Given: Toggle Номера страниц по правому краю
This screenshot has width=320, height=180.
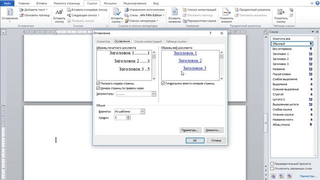Looking at the screenshot, I should tap(98, 88).
